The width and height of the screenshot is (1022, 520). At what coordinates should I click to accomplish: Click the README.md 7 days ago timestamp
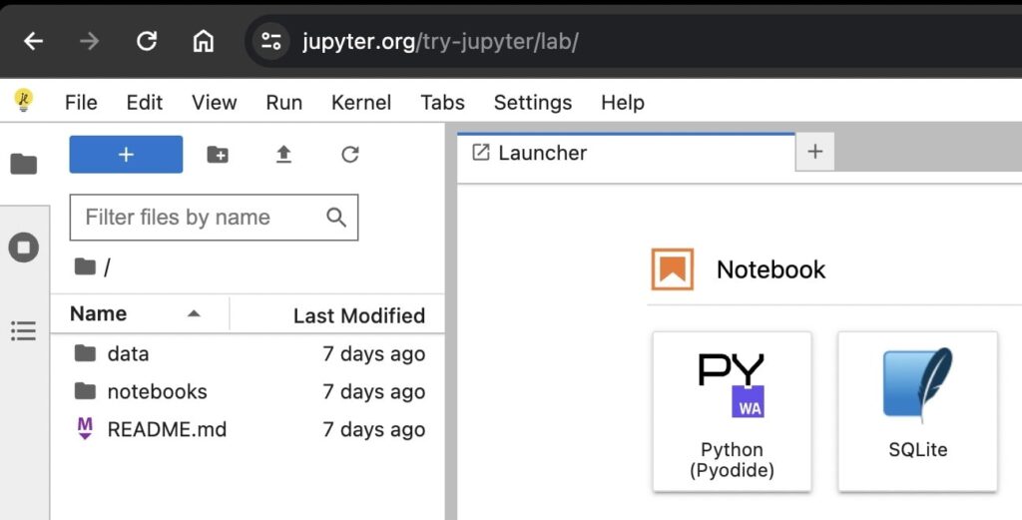click(x=374, y=429)
